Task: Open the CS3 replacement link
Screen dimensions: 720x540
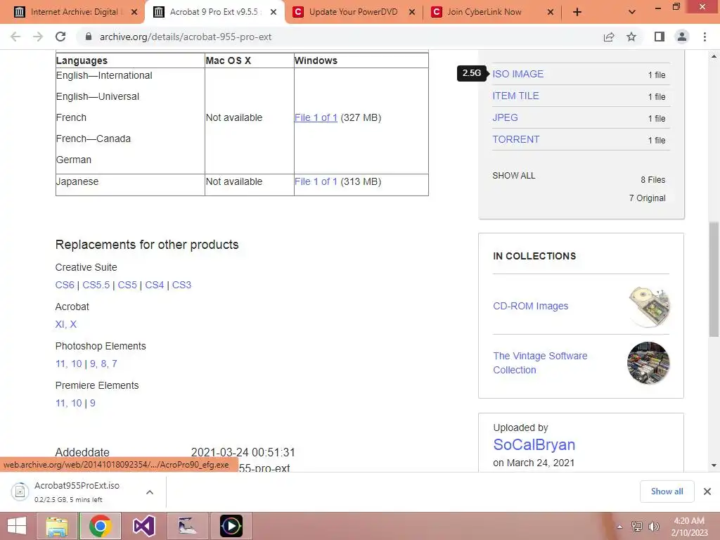Action: [x=181, y=285]
